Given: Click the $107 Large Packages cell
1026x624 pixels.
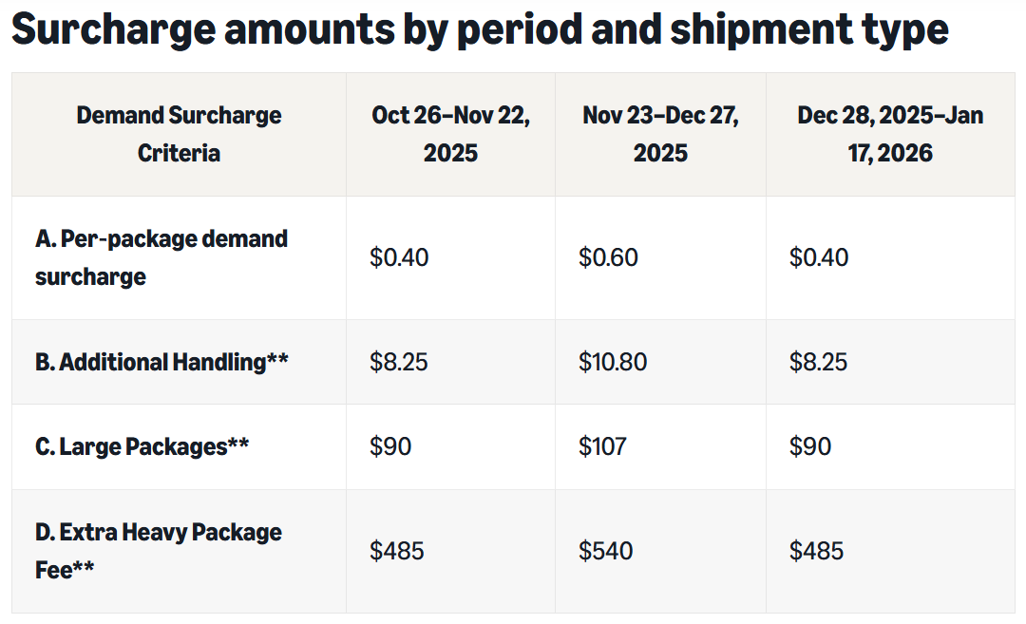Looking at the screenshot, I should (x=602, y=446).
